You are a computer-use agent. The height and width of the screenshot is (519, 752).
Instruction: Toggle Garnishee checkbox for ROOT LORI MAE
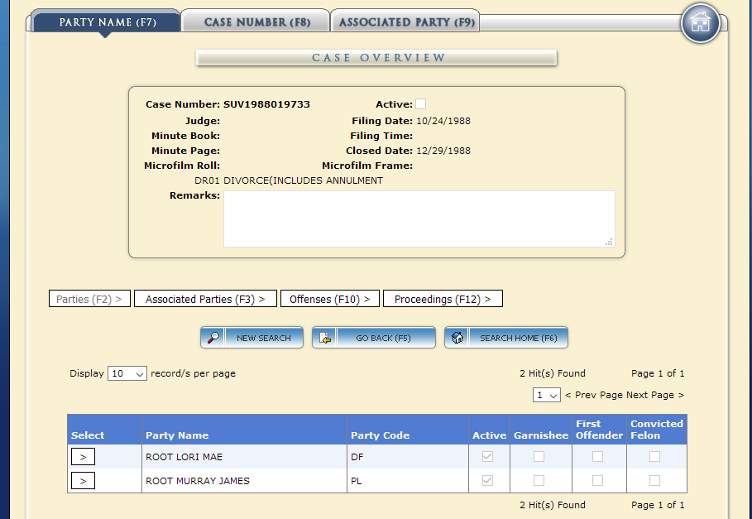point(539,457)
